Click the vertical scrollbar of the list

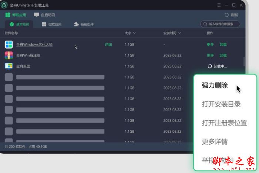(244, 62)
